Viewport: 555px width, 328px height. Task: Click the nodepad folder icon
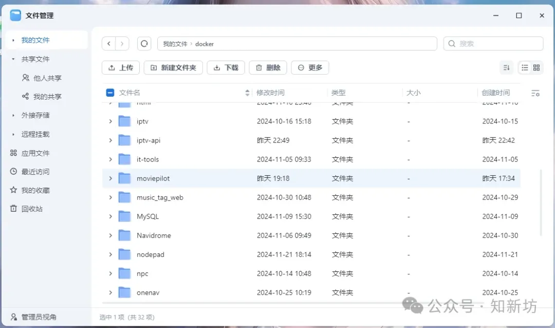(124, 254)
